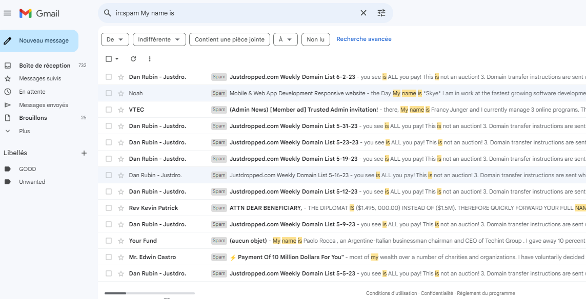Star the Domain List 6-2-23 email
This screenshot has height=299, width=586.
click(x=120, y=77)
